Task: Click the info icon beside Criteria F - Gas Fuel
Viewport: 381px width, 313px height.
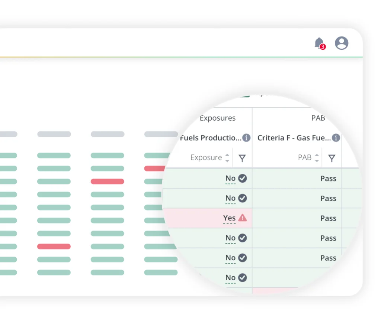Action: 336,138
